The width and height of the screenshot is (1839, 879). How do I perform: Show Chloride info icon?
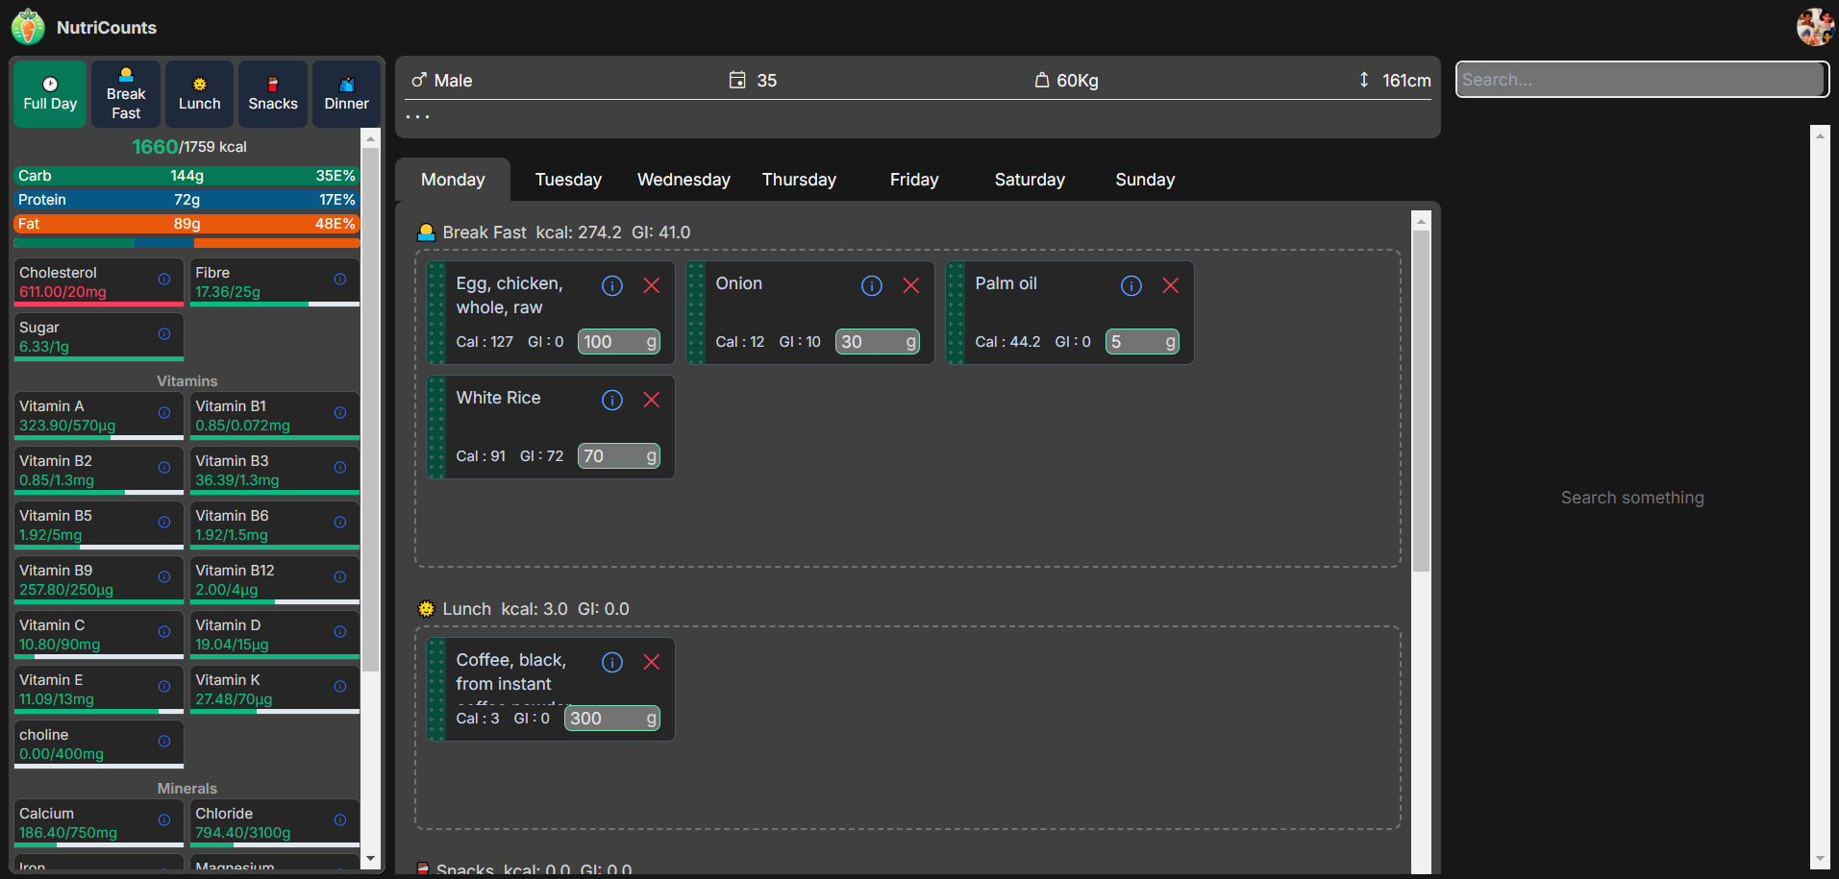(340, 820)
